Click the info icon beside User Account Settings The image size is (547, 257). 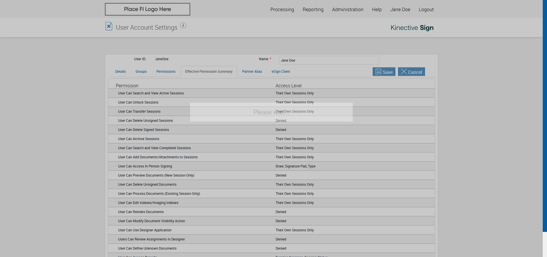(x=183, y=26)
